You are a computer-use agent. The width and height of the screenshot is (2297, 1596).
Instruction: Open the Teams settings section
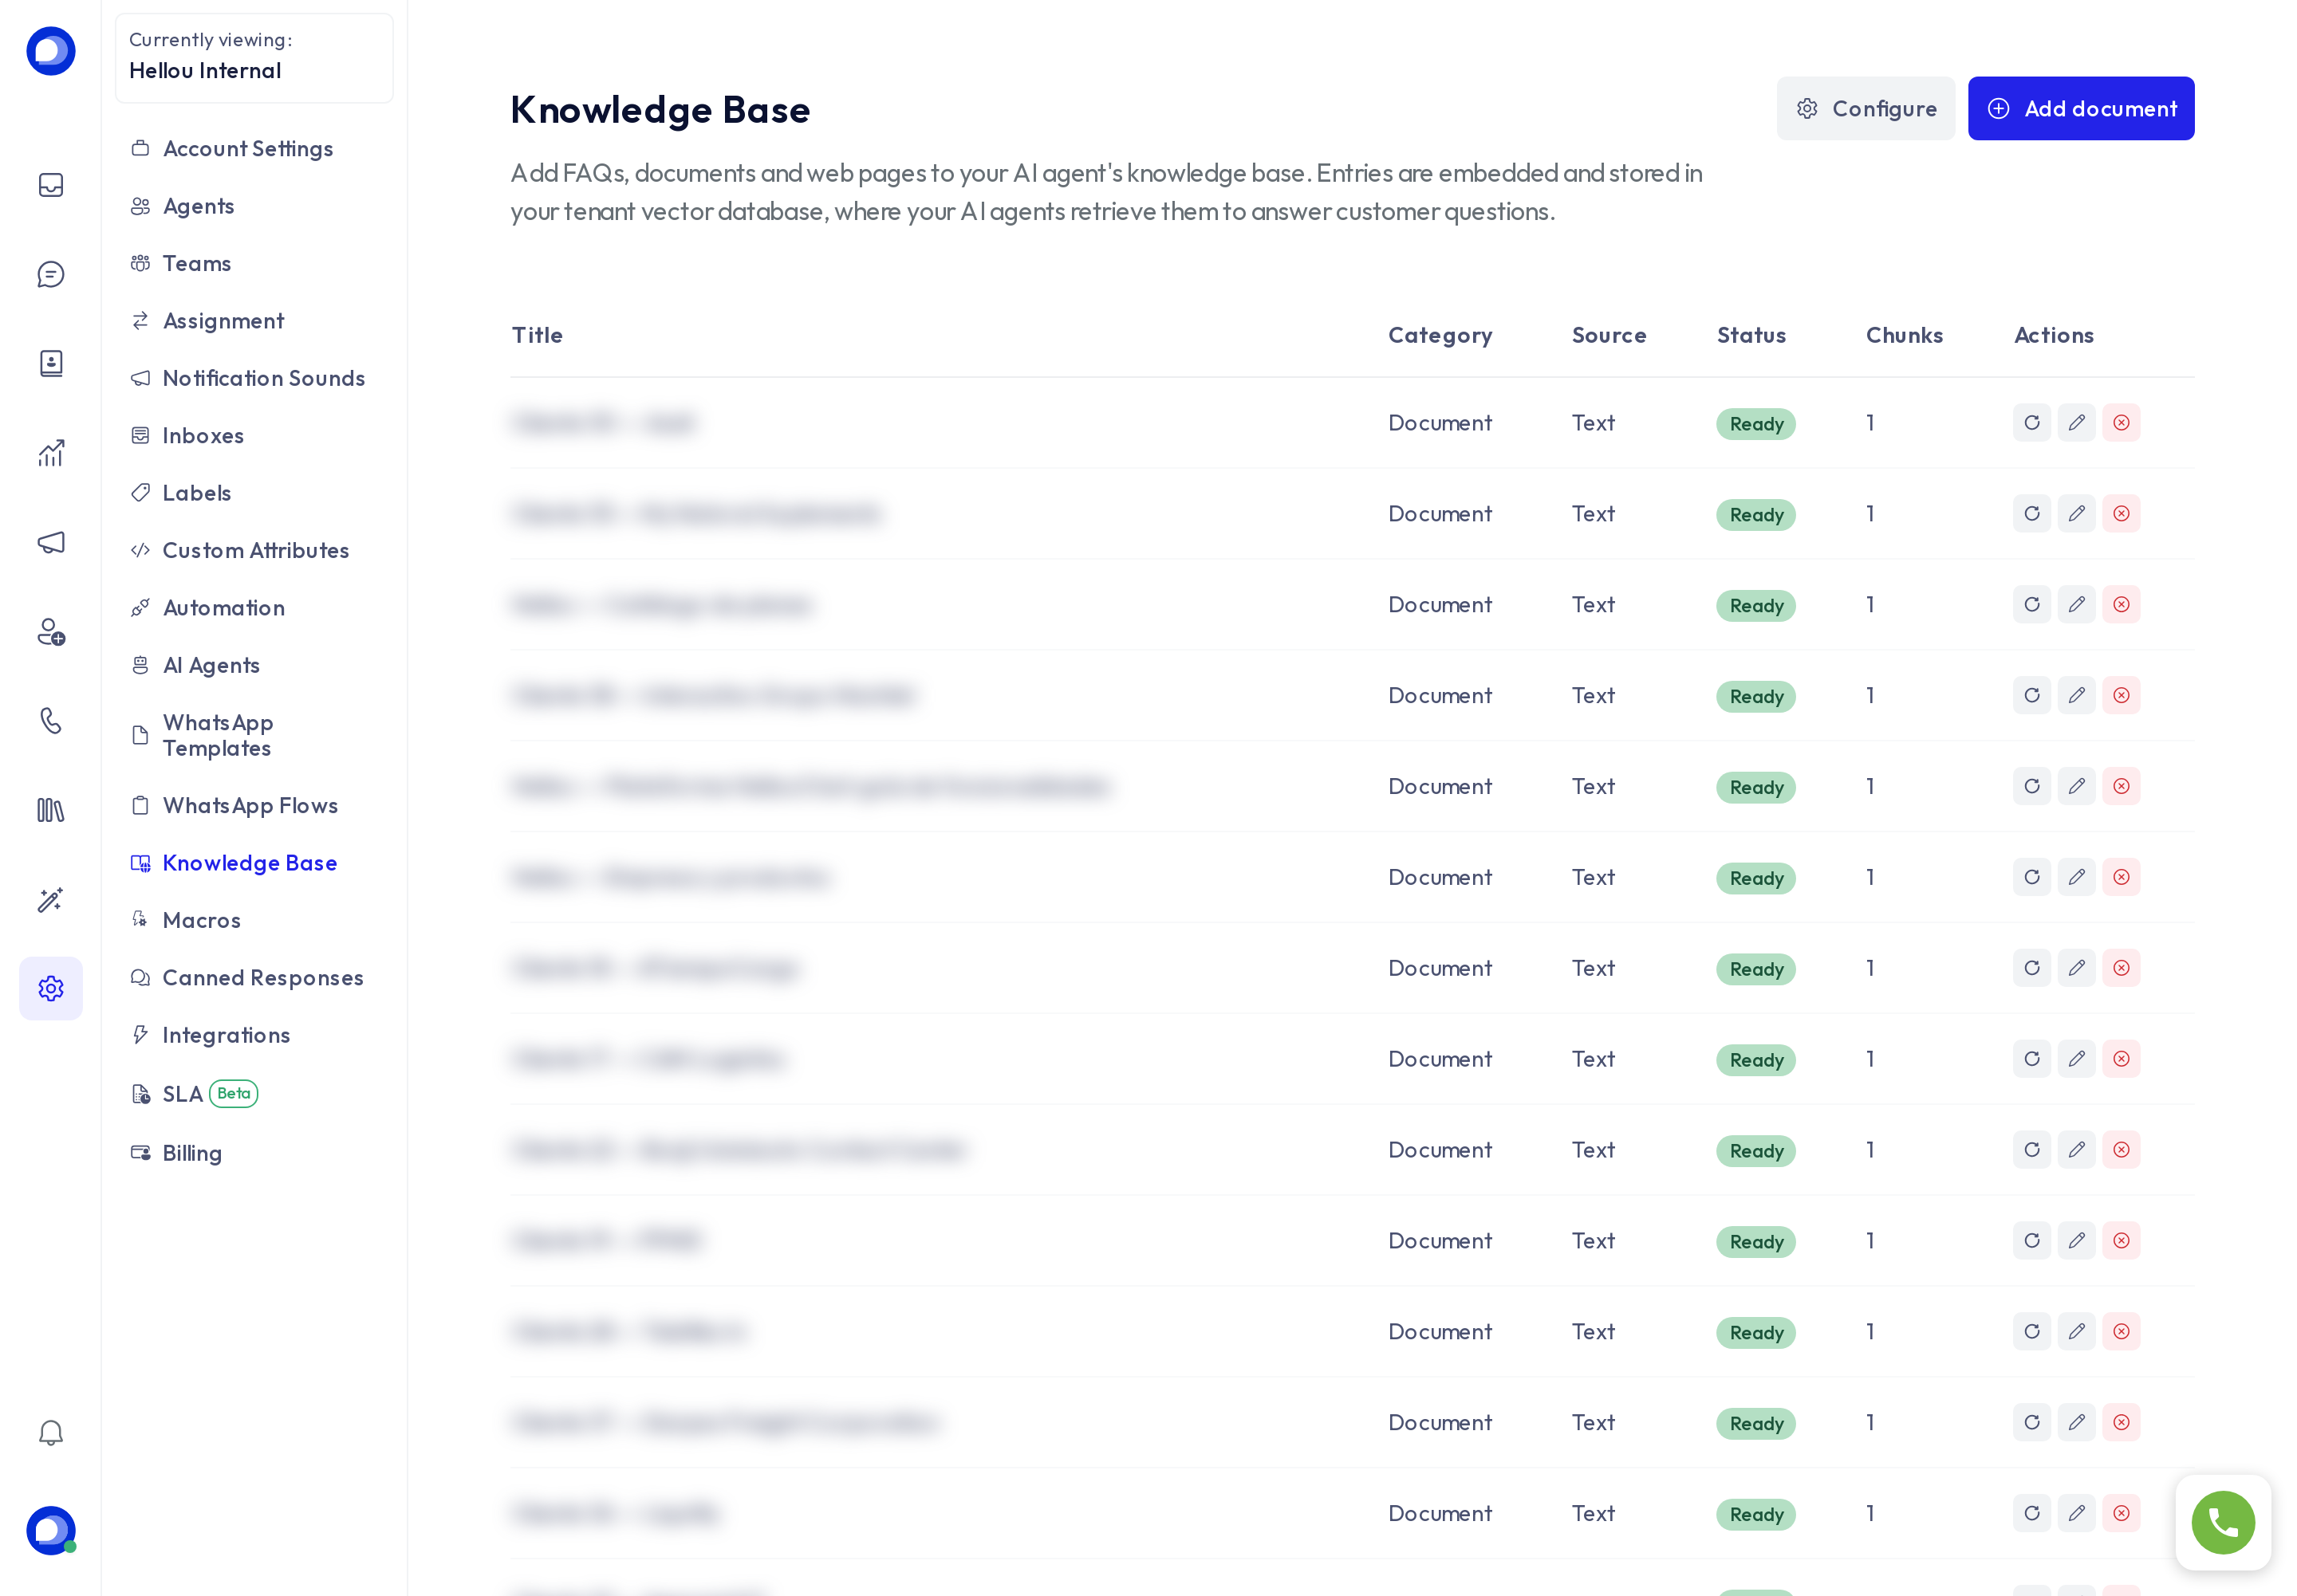196,264
